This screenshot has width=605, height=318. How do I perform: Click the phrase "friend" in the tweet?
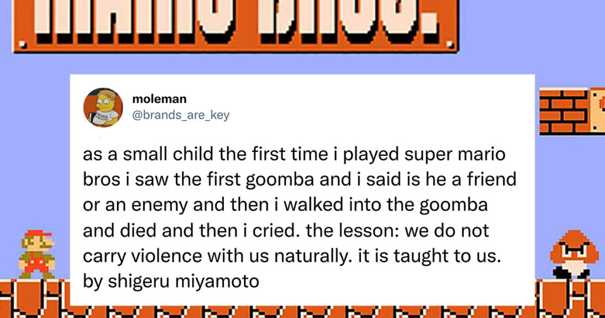coord(492,180)
